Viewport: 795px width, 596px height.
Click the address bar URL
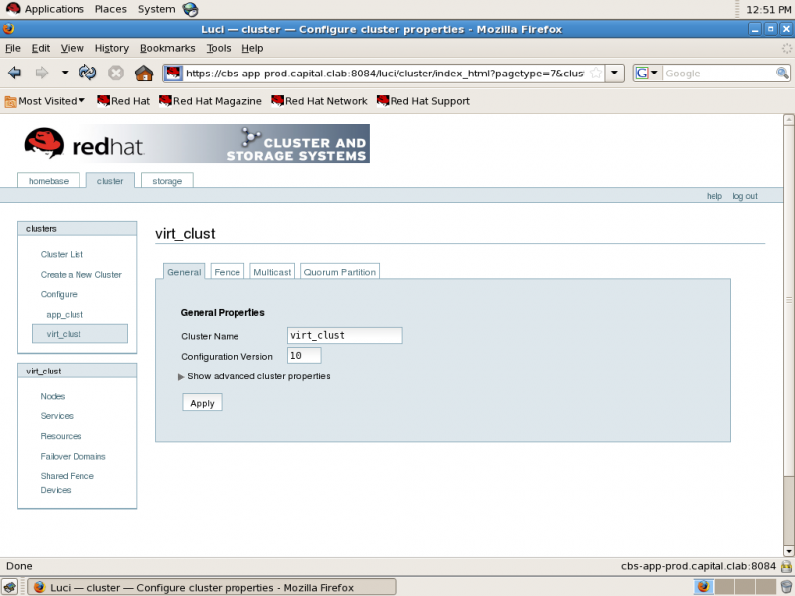tap(385, 74)
